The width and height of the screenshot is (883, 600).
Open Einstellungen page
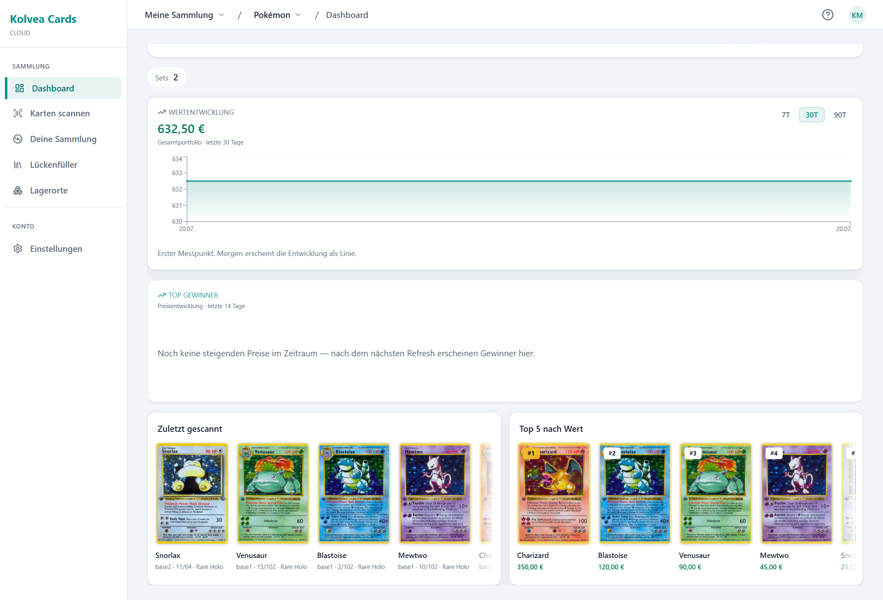click(x=63, y=249)
